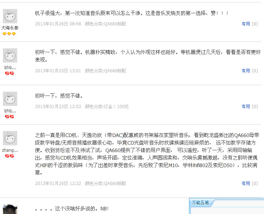264x214 pixels.
Task: Open the zhang... reviewer avatar
Action: tap(10, 138)
